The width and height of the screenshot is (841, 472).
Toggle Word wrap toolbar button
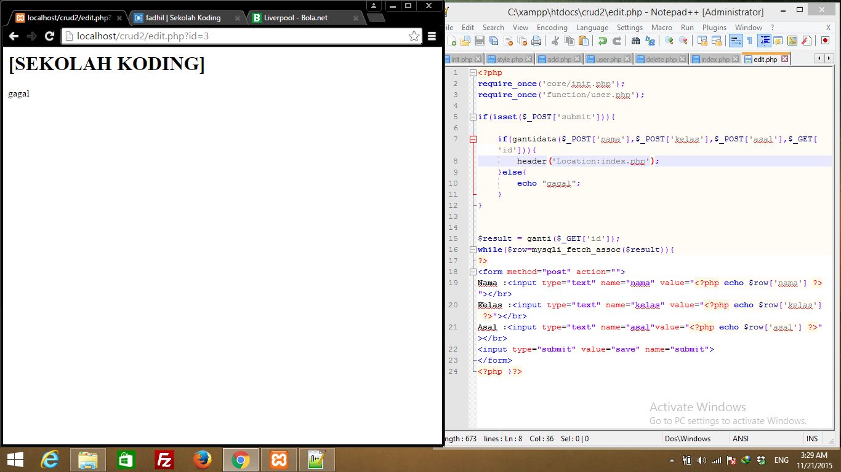point(735,41)
